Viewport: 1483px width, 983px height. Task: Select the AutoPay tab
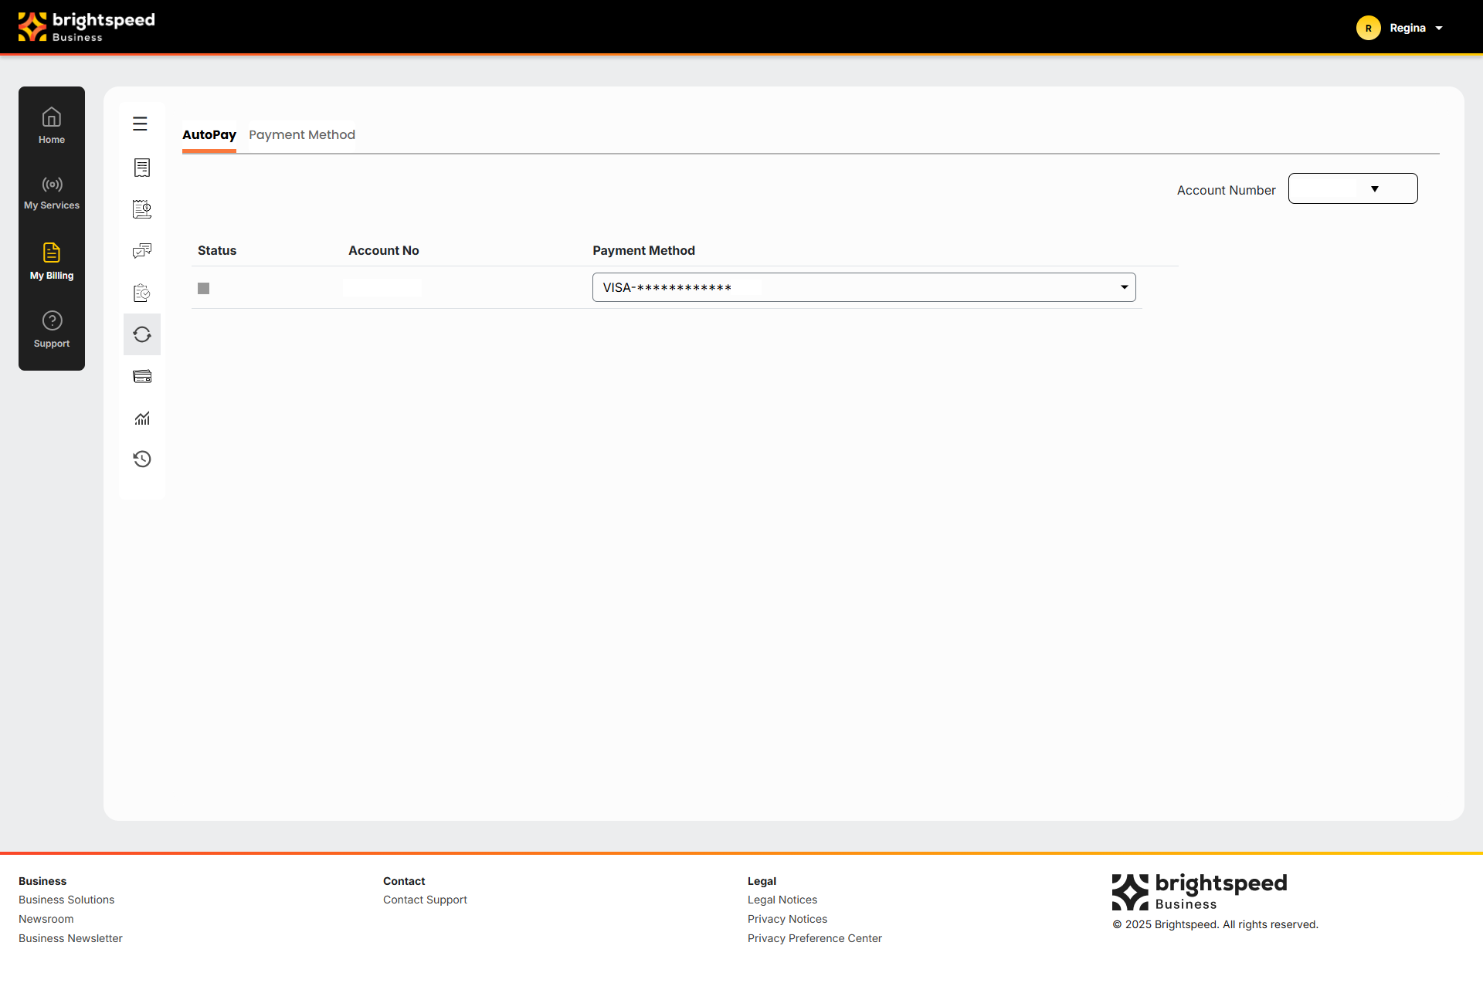click(209, 134)
